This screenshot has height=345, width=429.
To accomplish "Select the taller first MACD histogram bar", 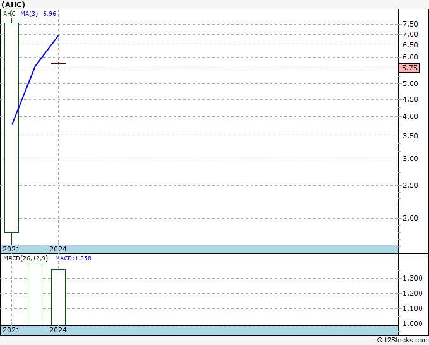I will click(35, 294).
